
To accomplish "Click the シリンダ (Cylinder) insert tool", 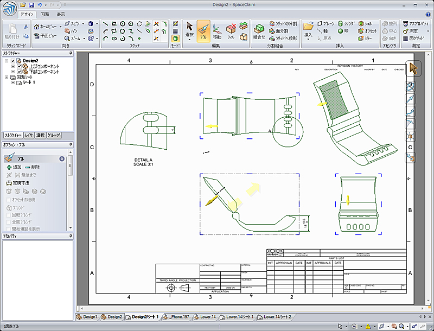I will [x=344, y=24].
